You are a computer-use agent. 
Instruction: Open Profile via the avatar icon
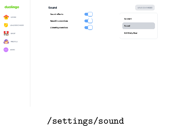(6, 42)
